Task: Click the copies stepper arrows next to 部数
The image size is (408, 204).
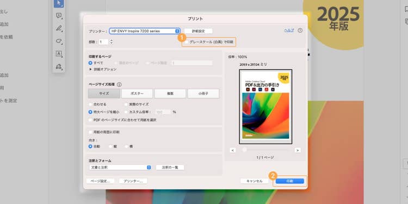Action: (112, 42)
